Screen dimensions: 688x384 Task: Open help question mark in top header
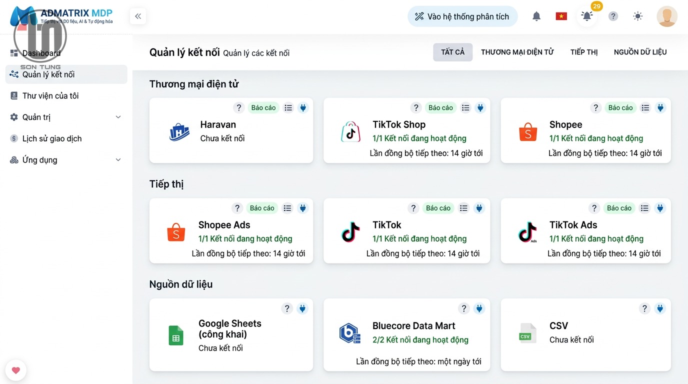(613, 16)
